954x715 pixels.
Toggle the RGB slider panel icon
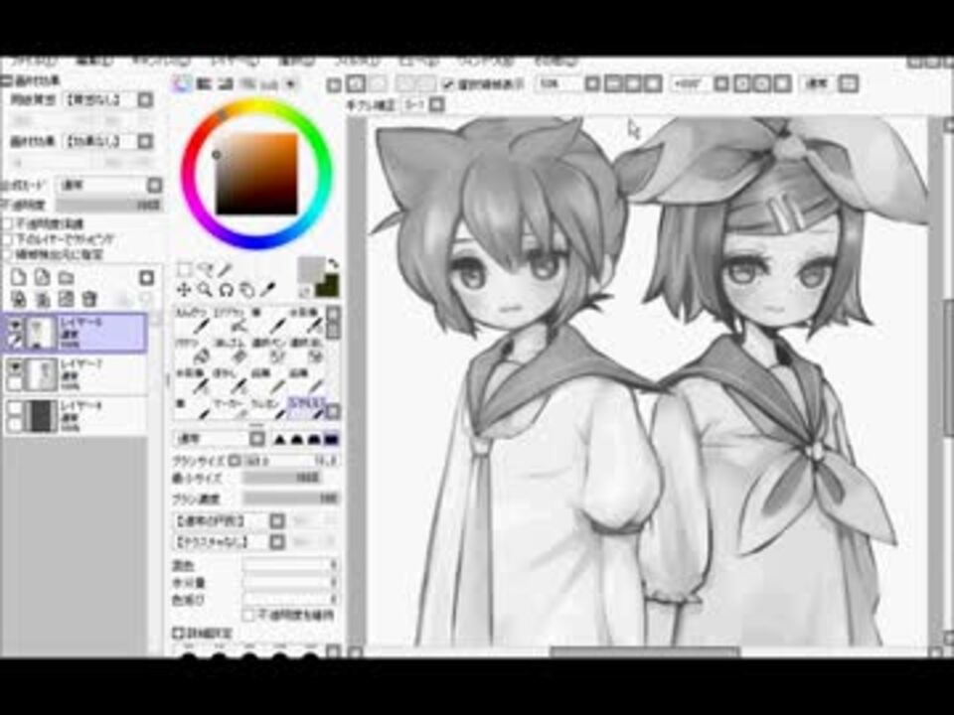point(204,83)
